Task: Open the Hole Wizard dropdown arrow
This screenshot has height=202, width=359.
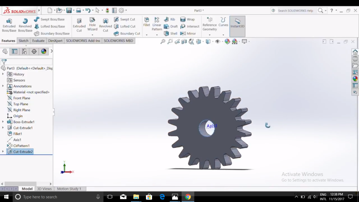Action: coord(92,35)
